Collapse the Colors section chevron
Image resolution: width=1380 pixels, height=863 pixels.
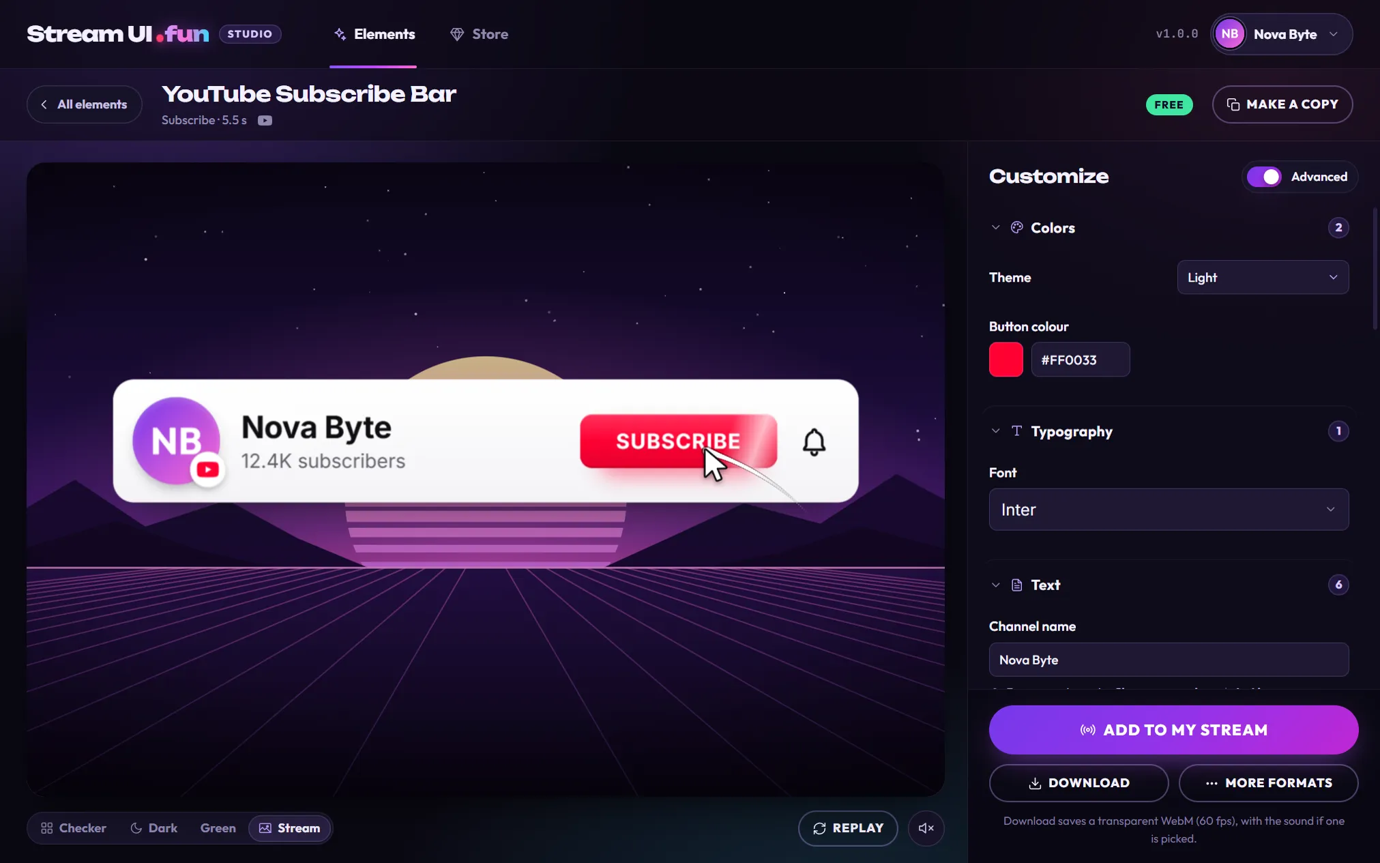click(x=995, y=227)
